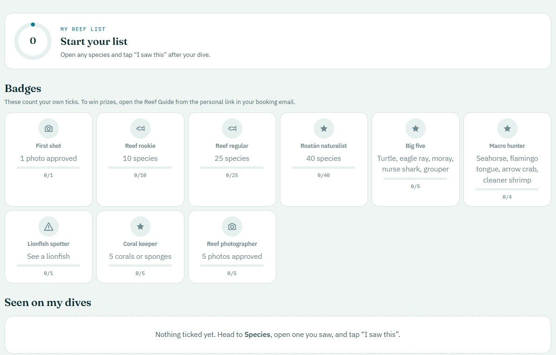This screenshot has width=556, height=355.
Task: Click the '10 species' text
Action: 140,158
